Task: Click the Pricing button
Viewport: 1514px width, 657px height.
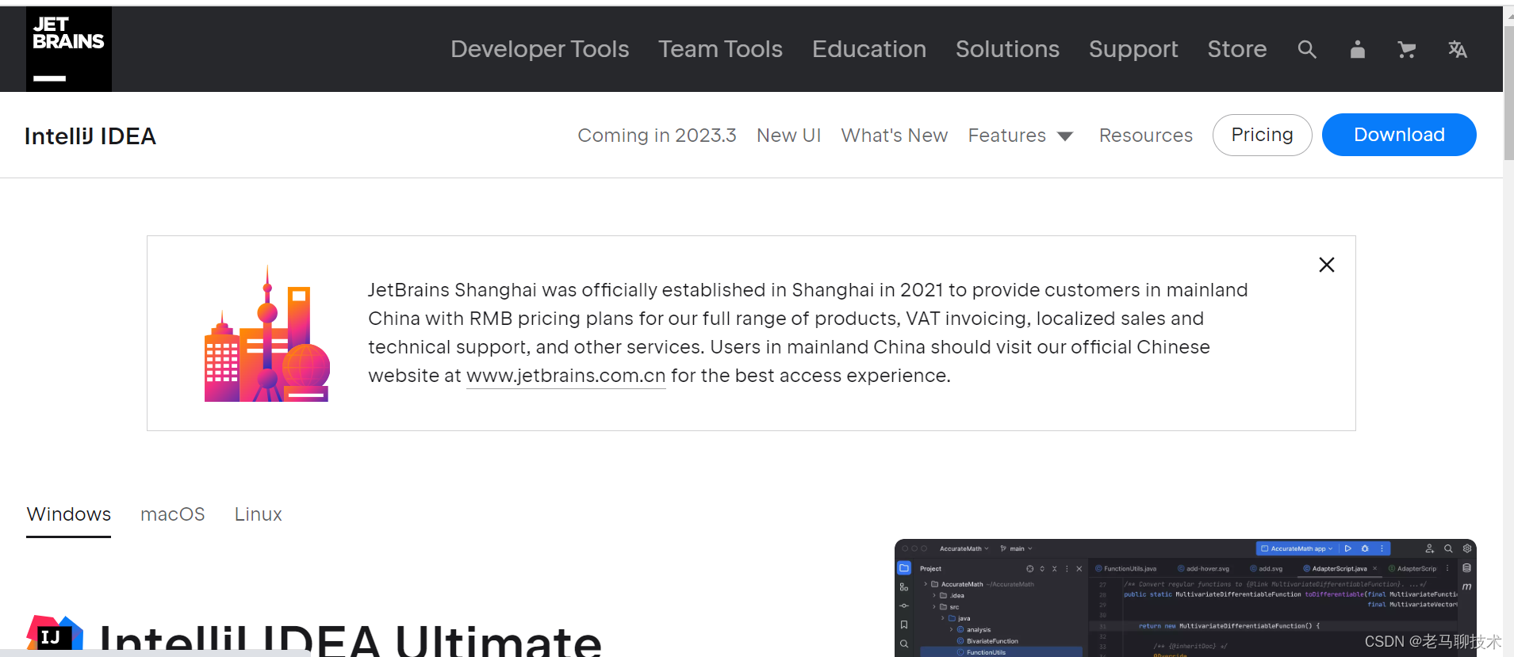Action: tap(1262, 135)
